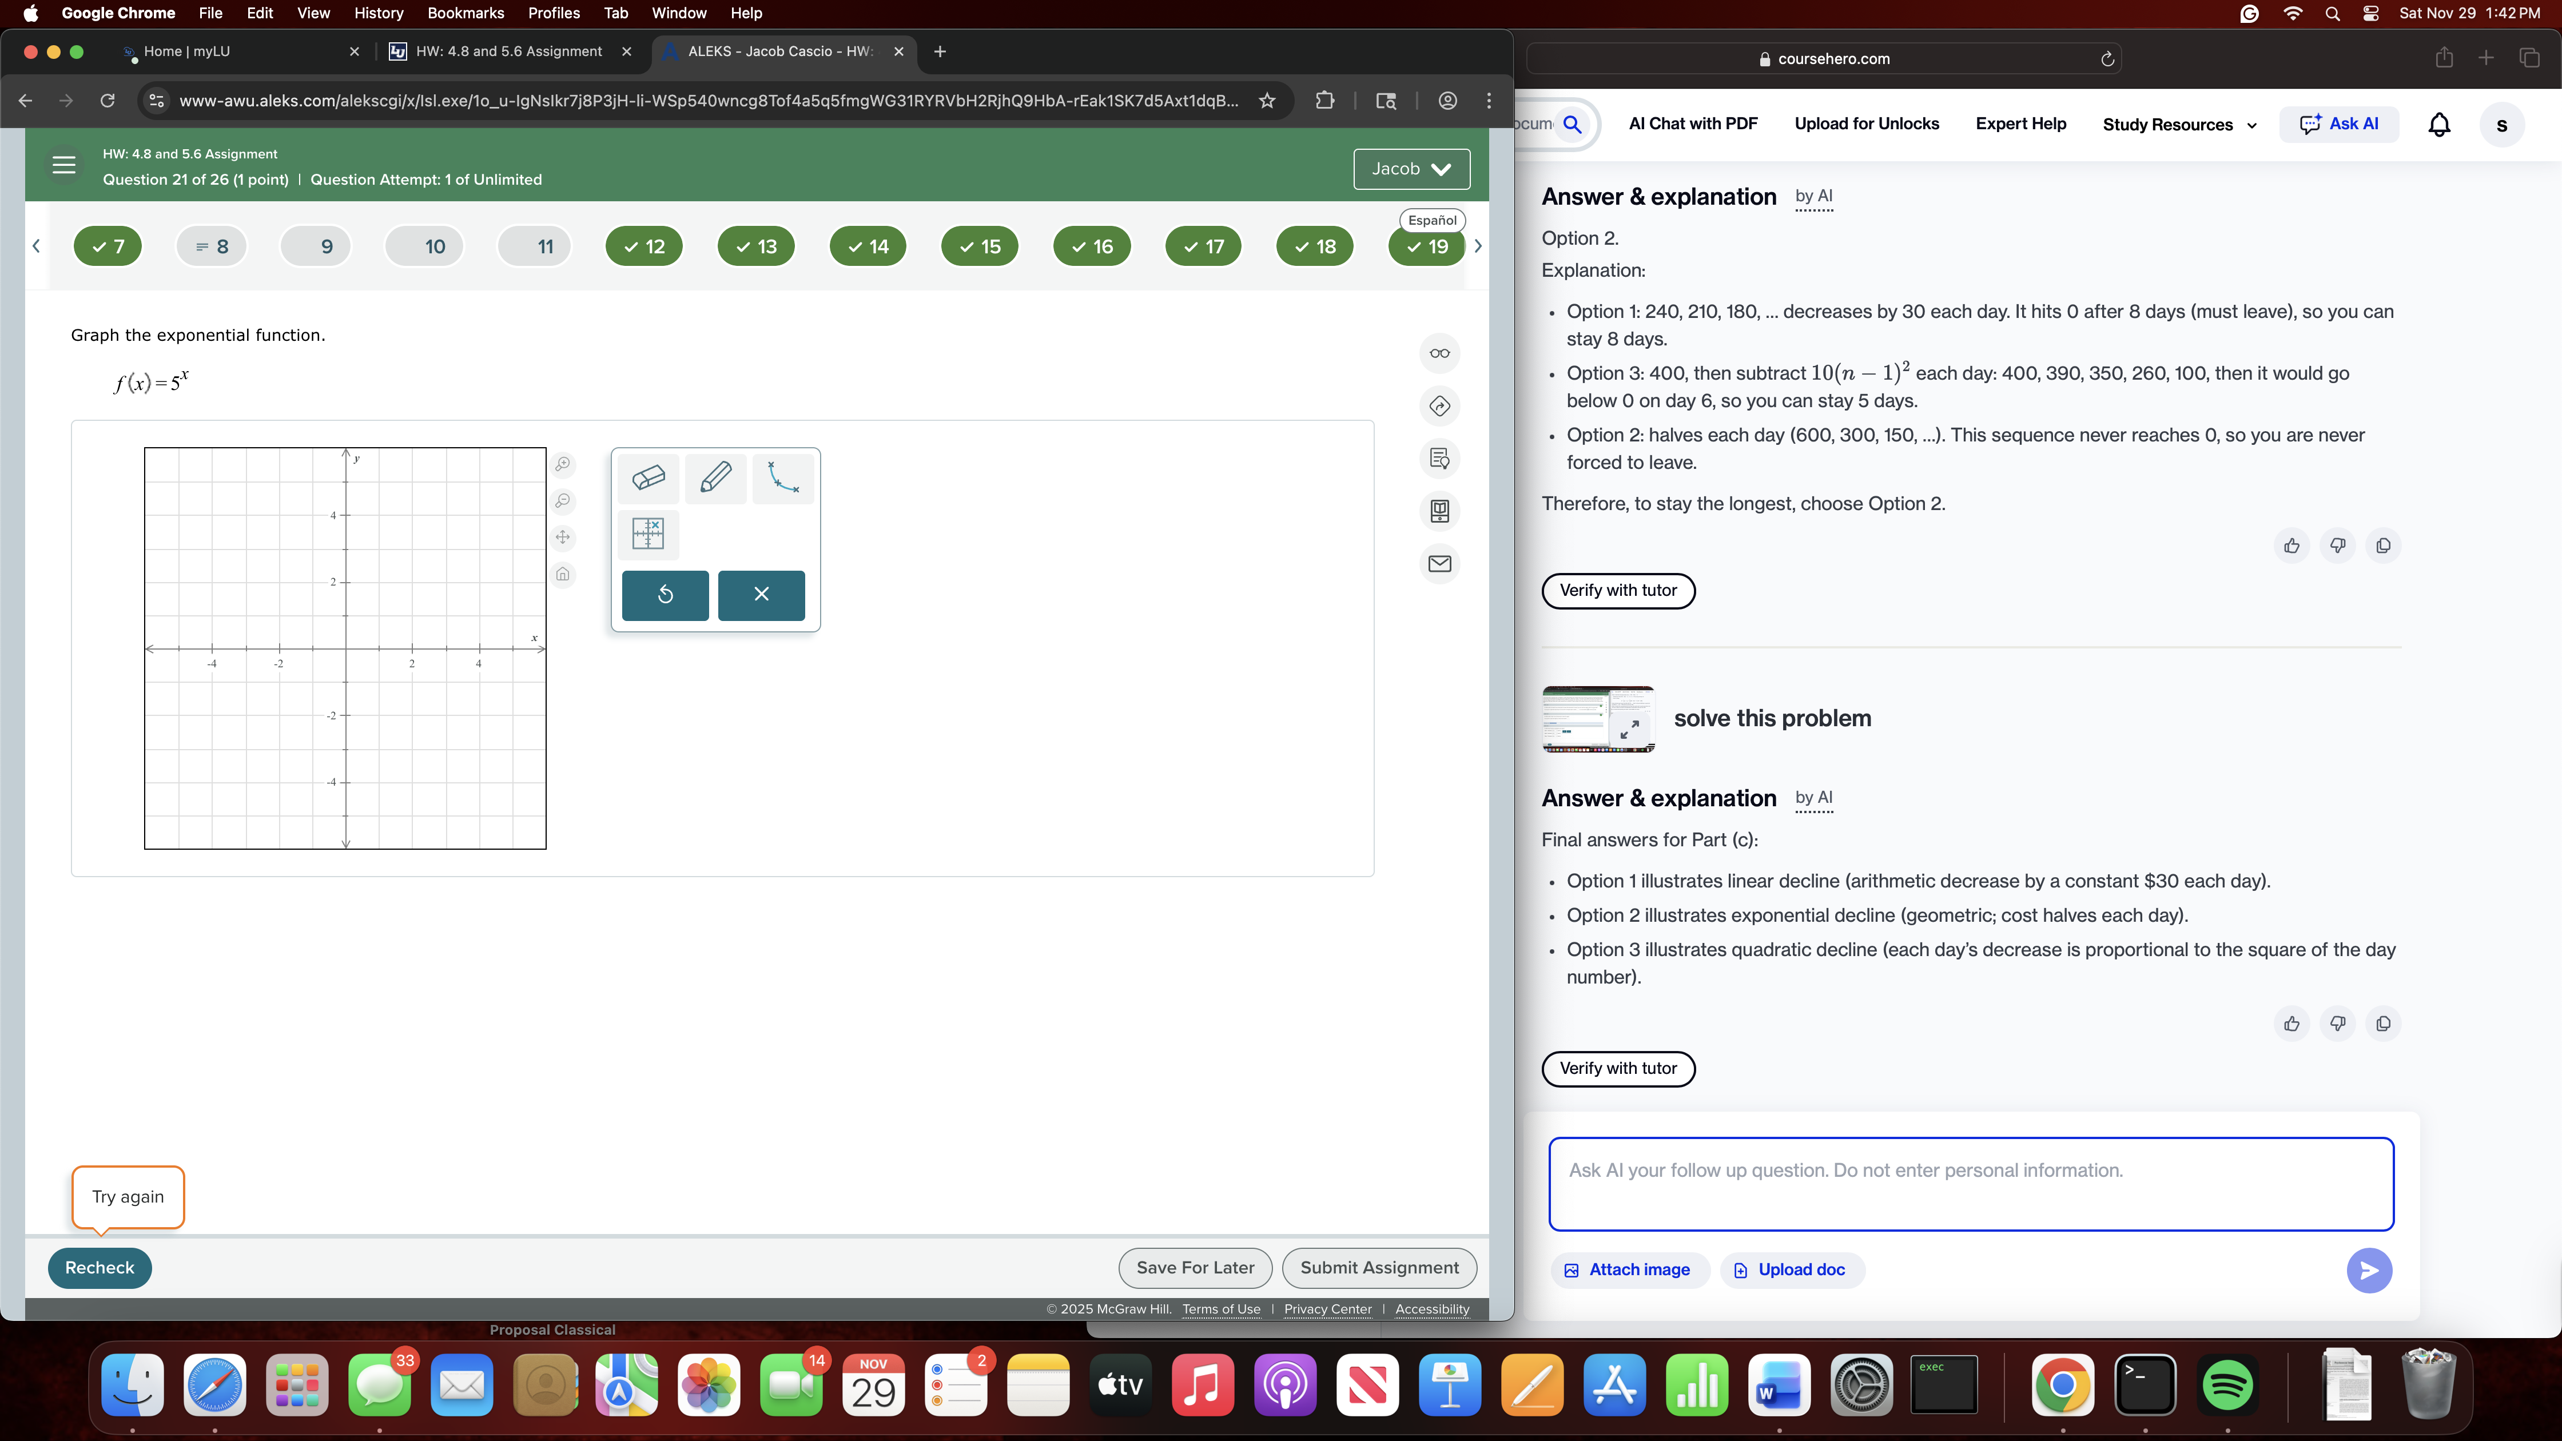Select the plot-point grid tool
2562x1441 pixels.
coord(649,534)
